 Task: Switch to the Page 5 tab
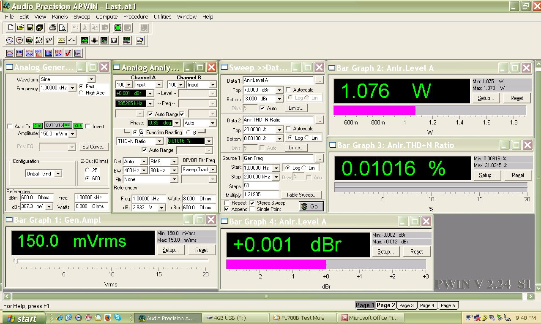(x=448, y=305)
